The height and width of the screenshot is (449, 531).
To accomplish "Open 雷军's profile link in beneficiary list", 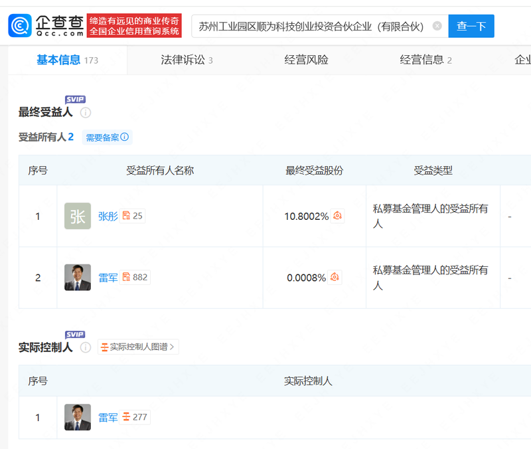I will [x=108, y=278].
